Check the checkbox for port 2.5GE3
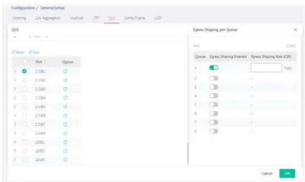Screen dimensions: 305x182 click(x=24, y=89)
